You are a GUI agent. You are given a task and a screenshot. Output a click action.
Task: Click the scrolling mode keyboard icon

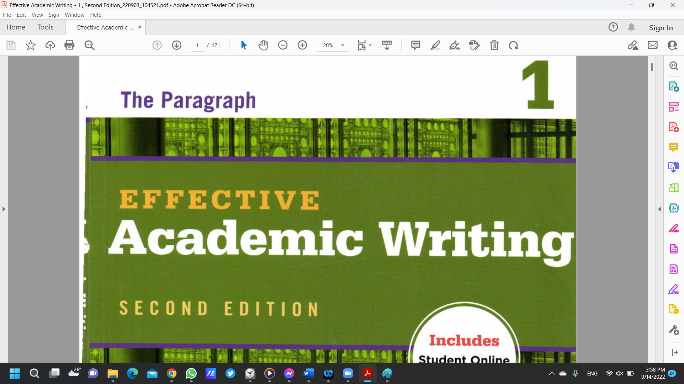387,45
